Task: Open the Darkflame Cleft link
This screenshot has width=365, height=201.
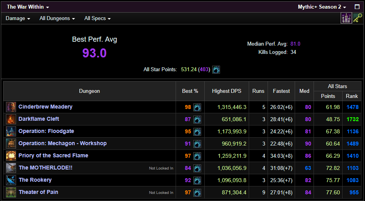Action: coord(39,119)
